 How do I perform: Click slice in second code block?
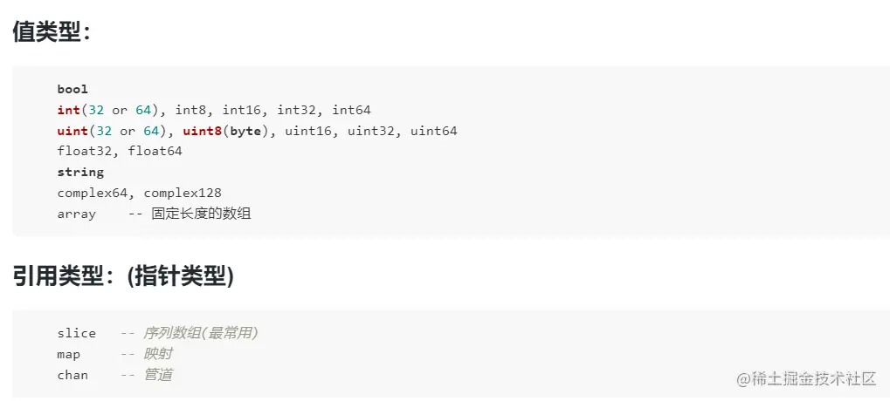coord(77,333)
